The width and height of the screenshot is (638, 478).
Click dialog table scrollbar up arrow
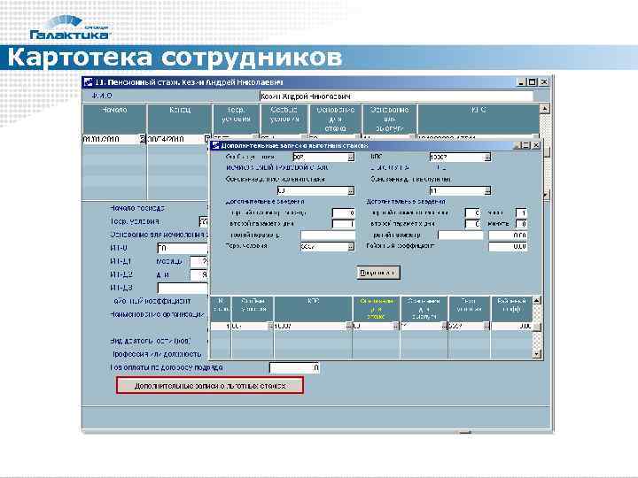pos(537,301)
